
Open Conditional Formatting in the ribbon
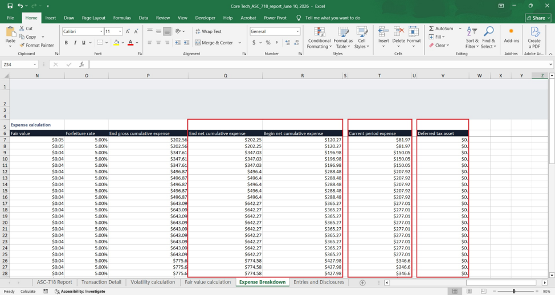(x=319, y=38)
